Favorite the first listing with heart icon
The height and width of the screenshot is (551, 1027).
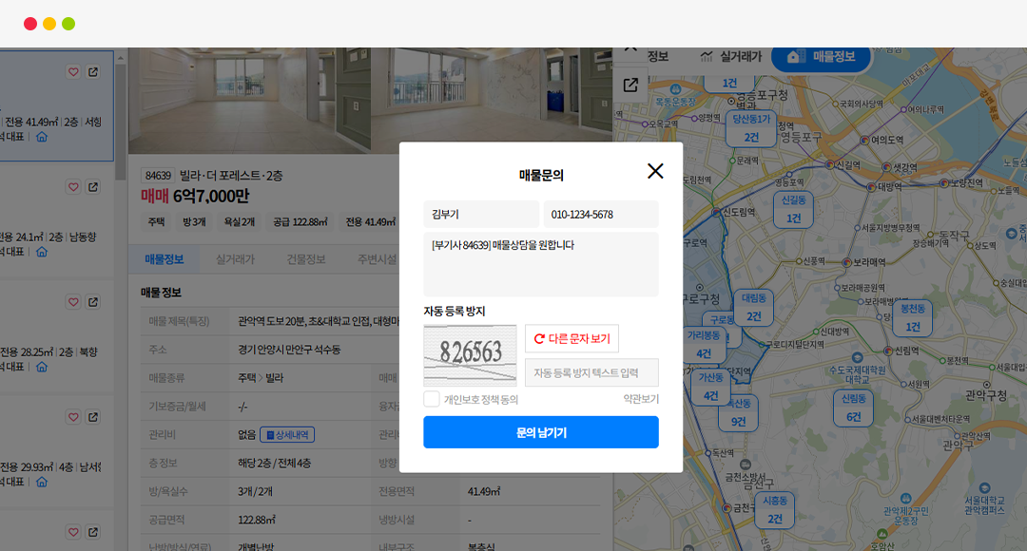73,72
